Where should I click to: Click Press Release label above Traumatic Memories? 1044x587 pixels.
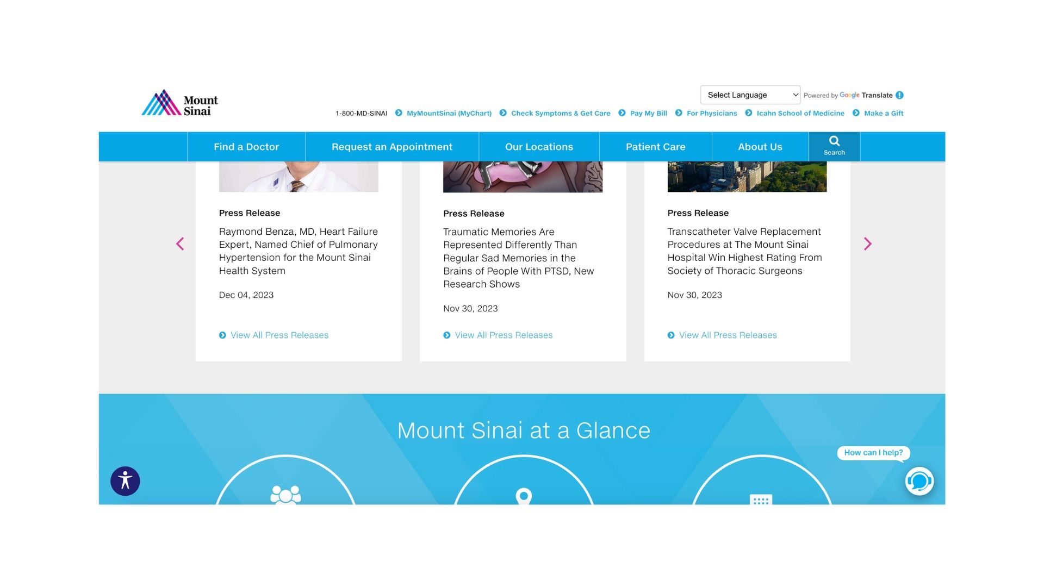point(474,214)
